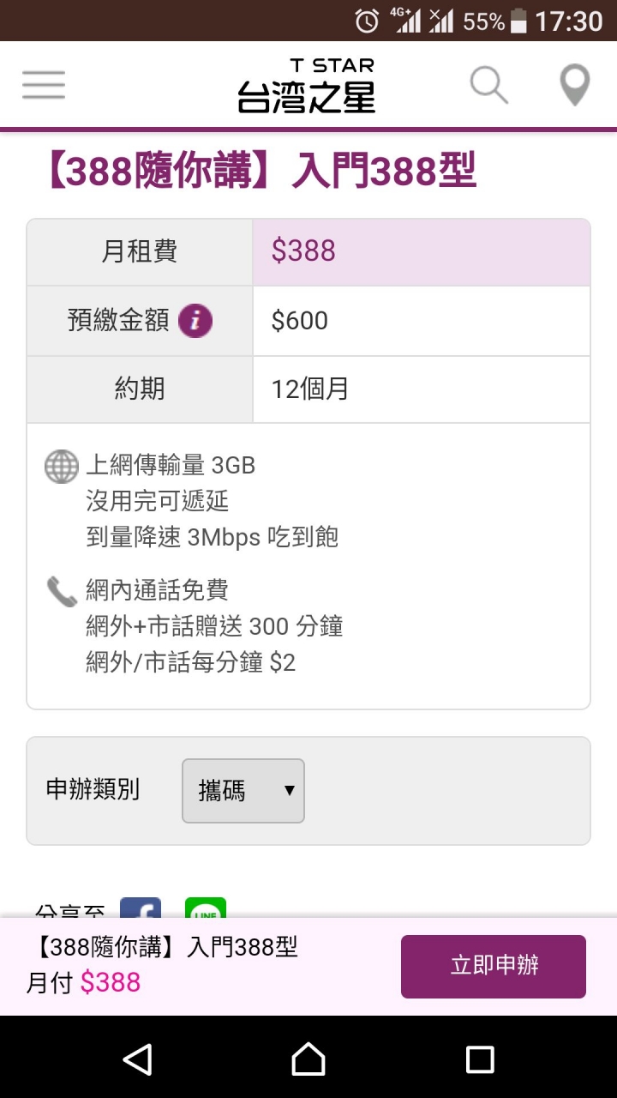Select the 月租費 $388 cell

(x=422, y=251)
